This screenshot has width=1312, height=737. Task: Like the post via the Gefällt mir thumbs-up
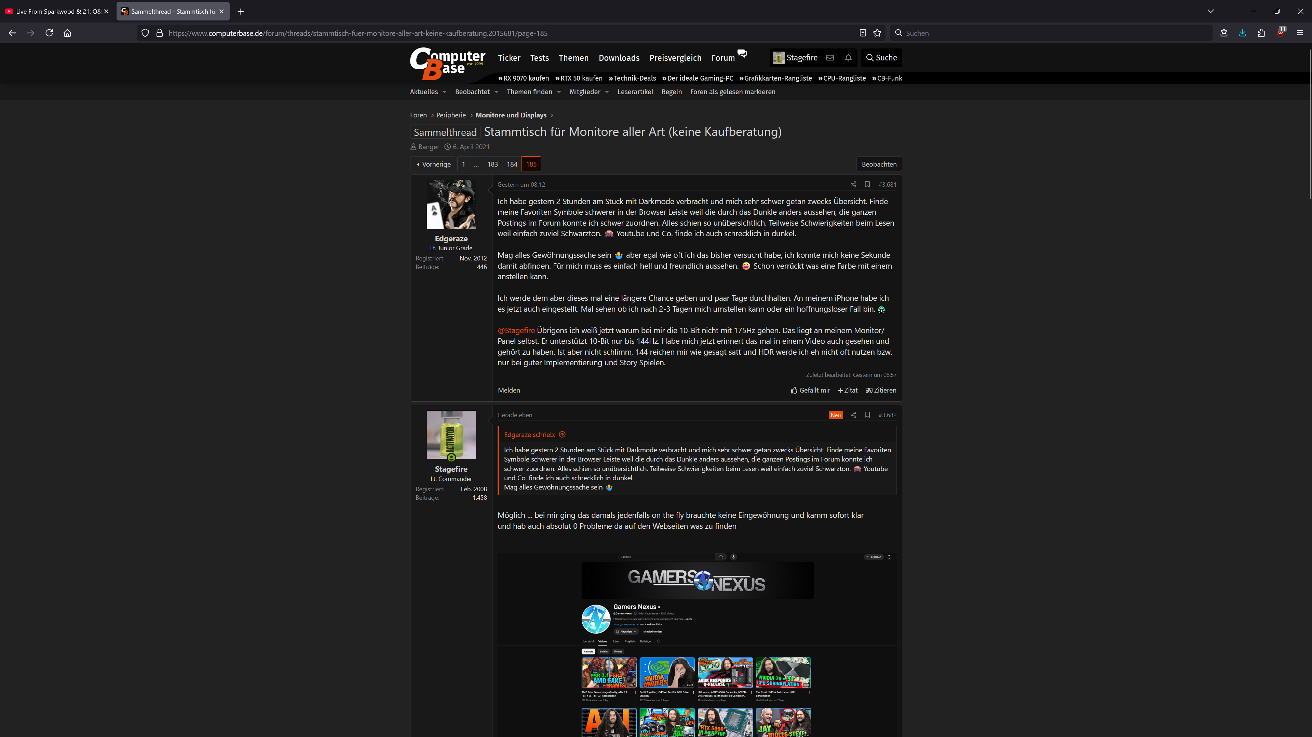[x=810, y=390]
